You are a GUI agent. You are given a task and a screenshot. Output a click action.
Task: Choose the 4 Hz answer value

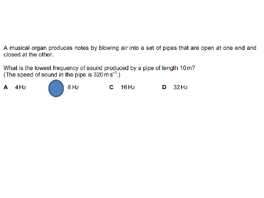[x=21, y=87]
